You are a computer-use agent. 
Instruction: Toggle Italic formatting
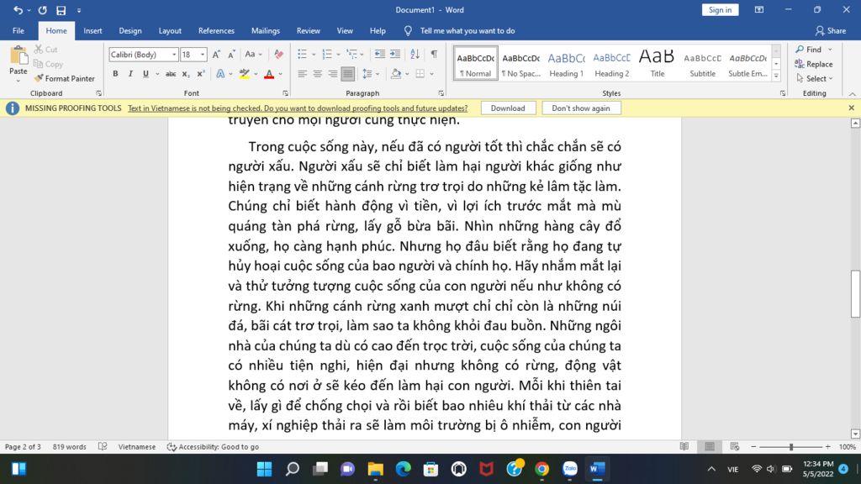[x=130, y=74]
